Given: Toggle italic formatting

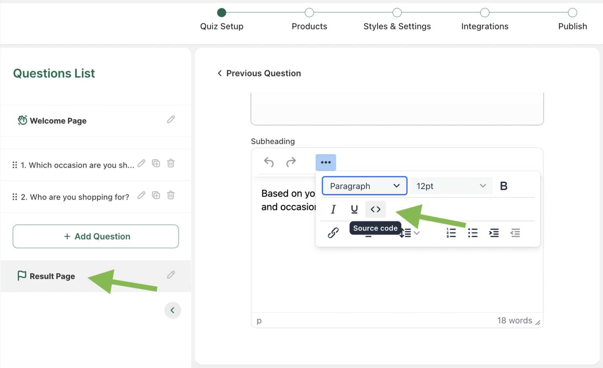Looking at the screenshot, I should click(x=333, y=209).
